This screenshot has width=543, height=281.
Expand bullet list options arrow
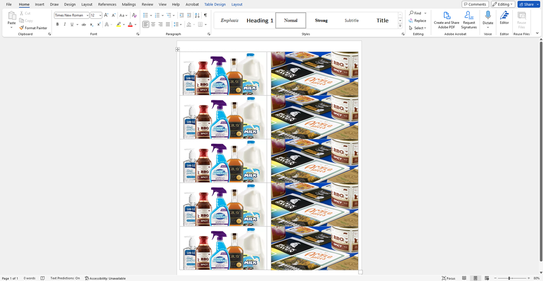(151, 15)
